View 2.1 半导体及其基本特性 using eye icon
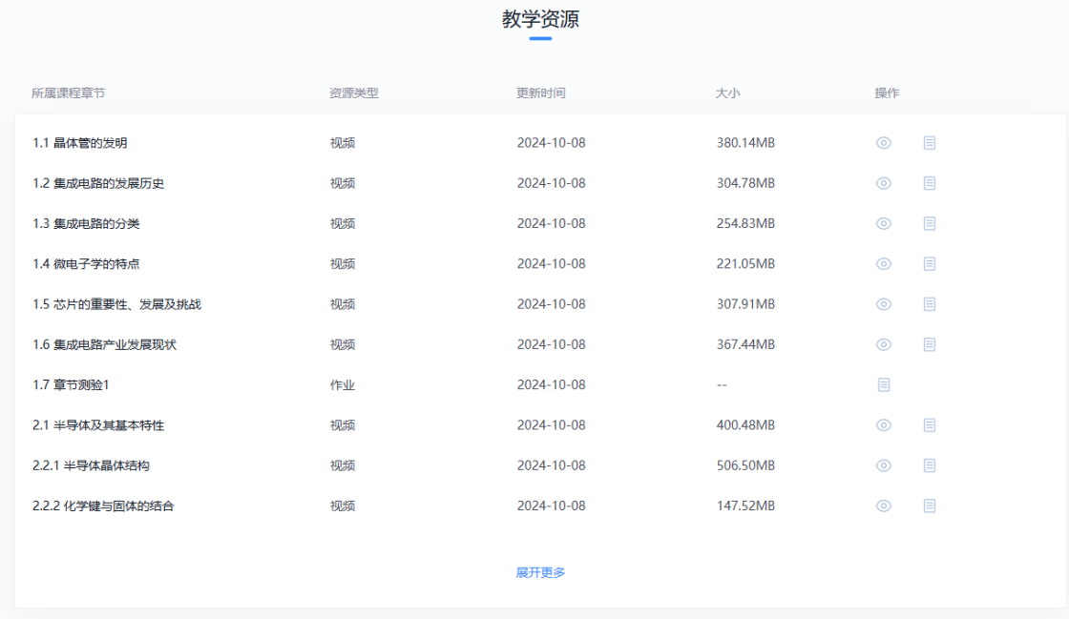1069x619 pixels. click(884, 425)
